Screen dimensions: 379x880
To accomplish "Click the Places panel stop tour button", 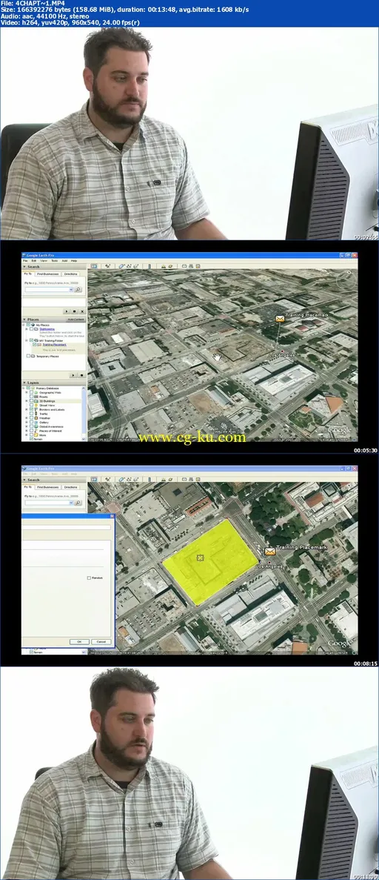I will click(x=82, y=375).
